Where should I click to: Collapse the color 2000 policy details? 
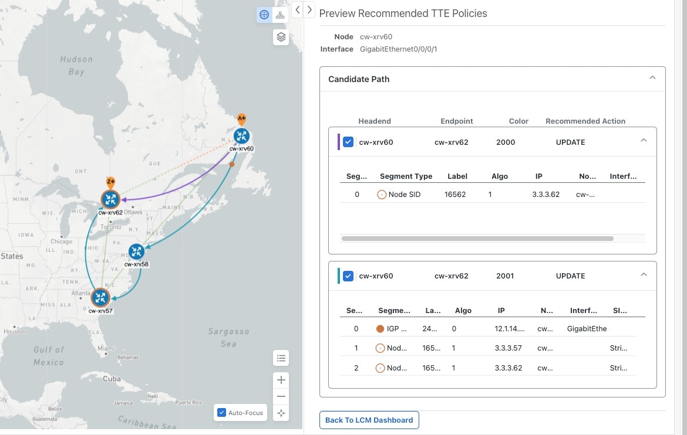[644, 141]
